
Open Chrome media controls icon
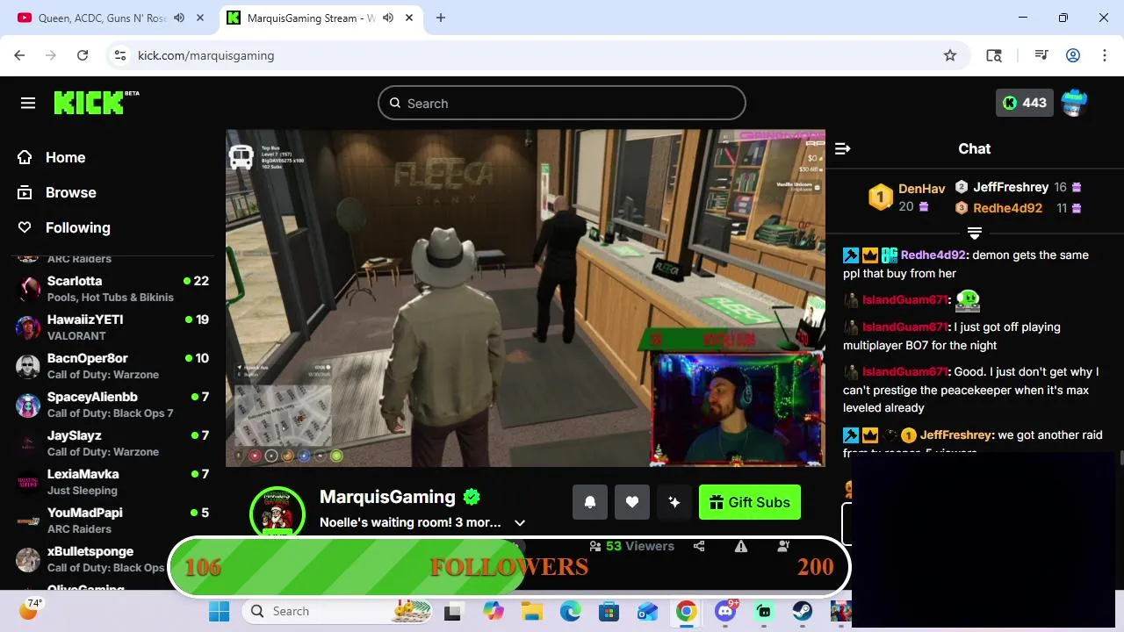[x=1041, y=55]
